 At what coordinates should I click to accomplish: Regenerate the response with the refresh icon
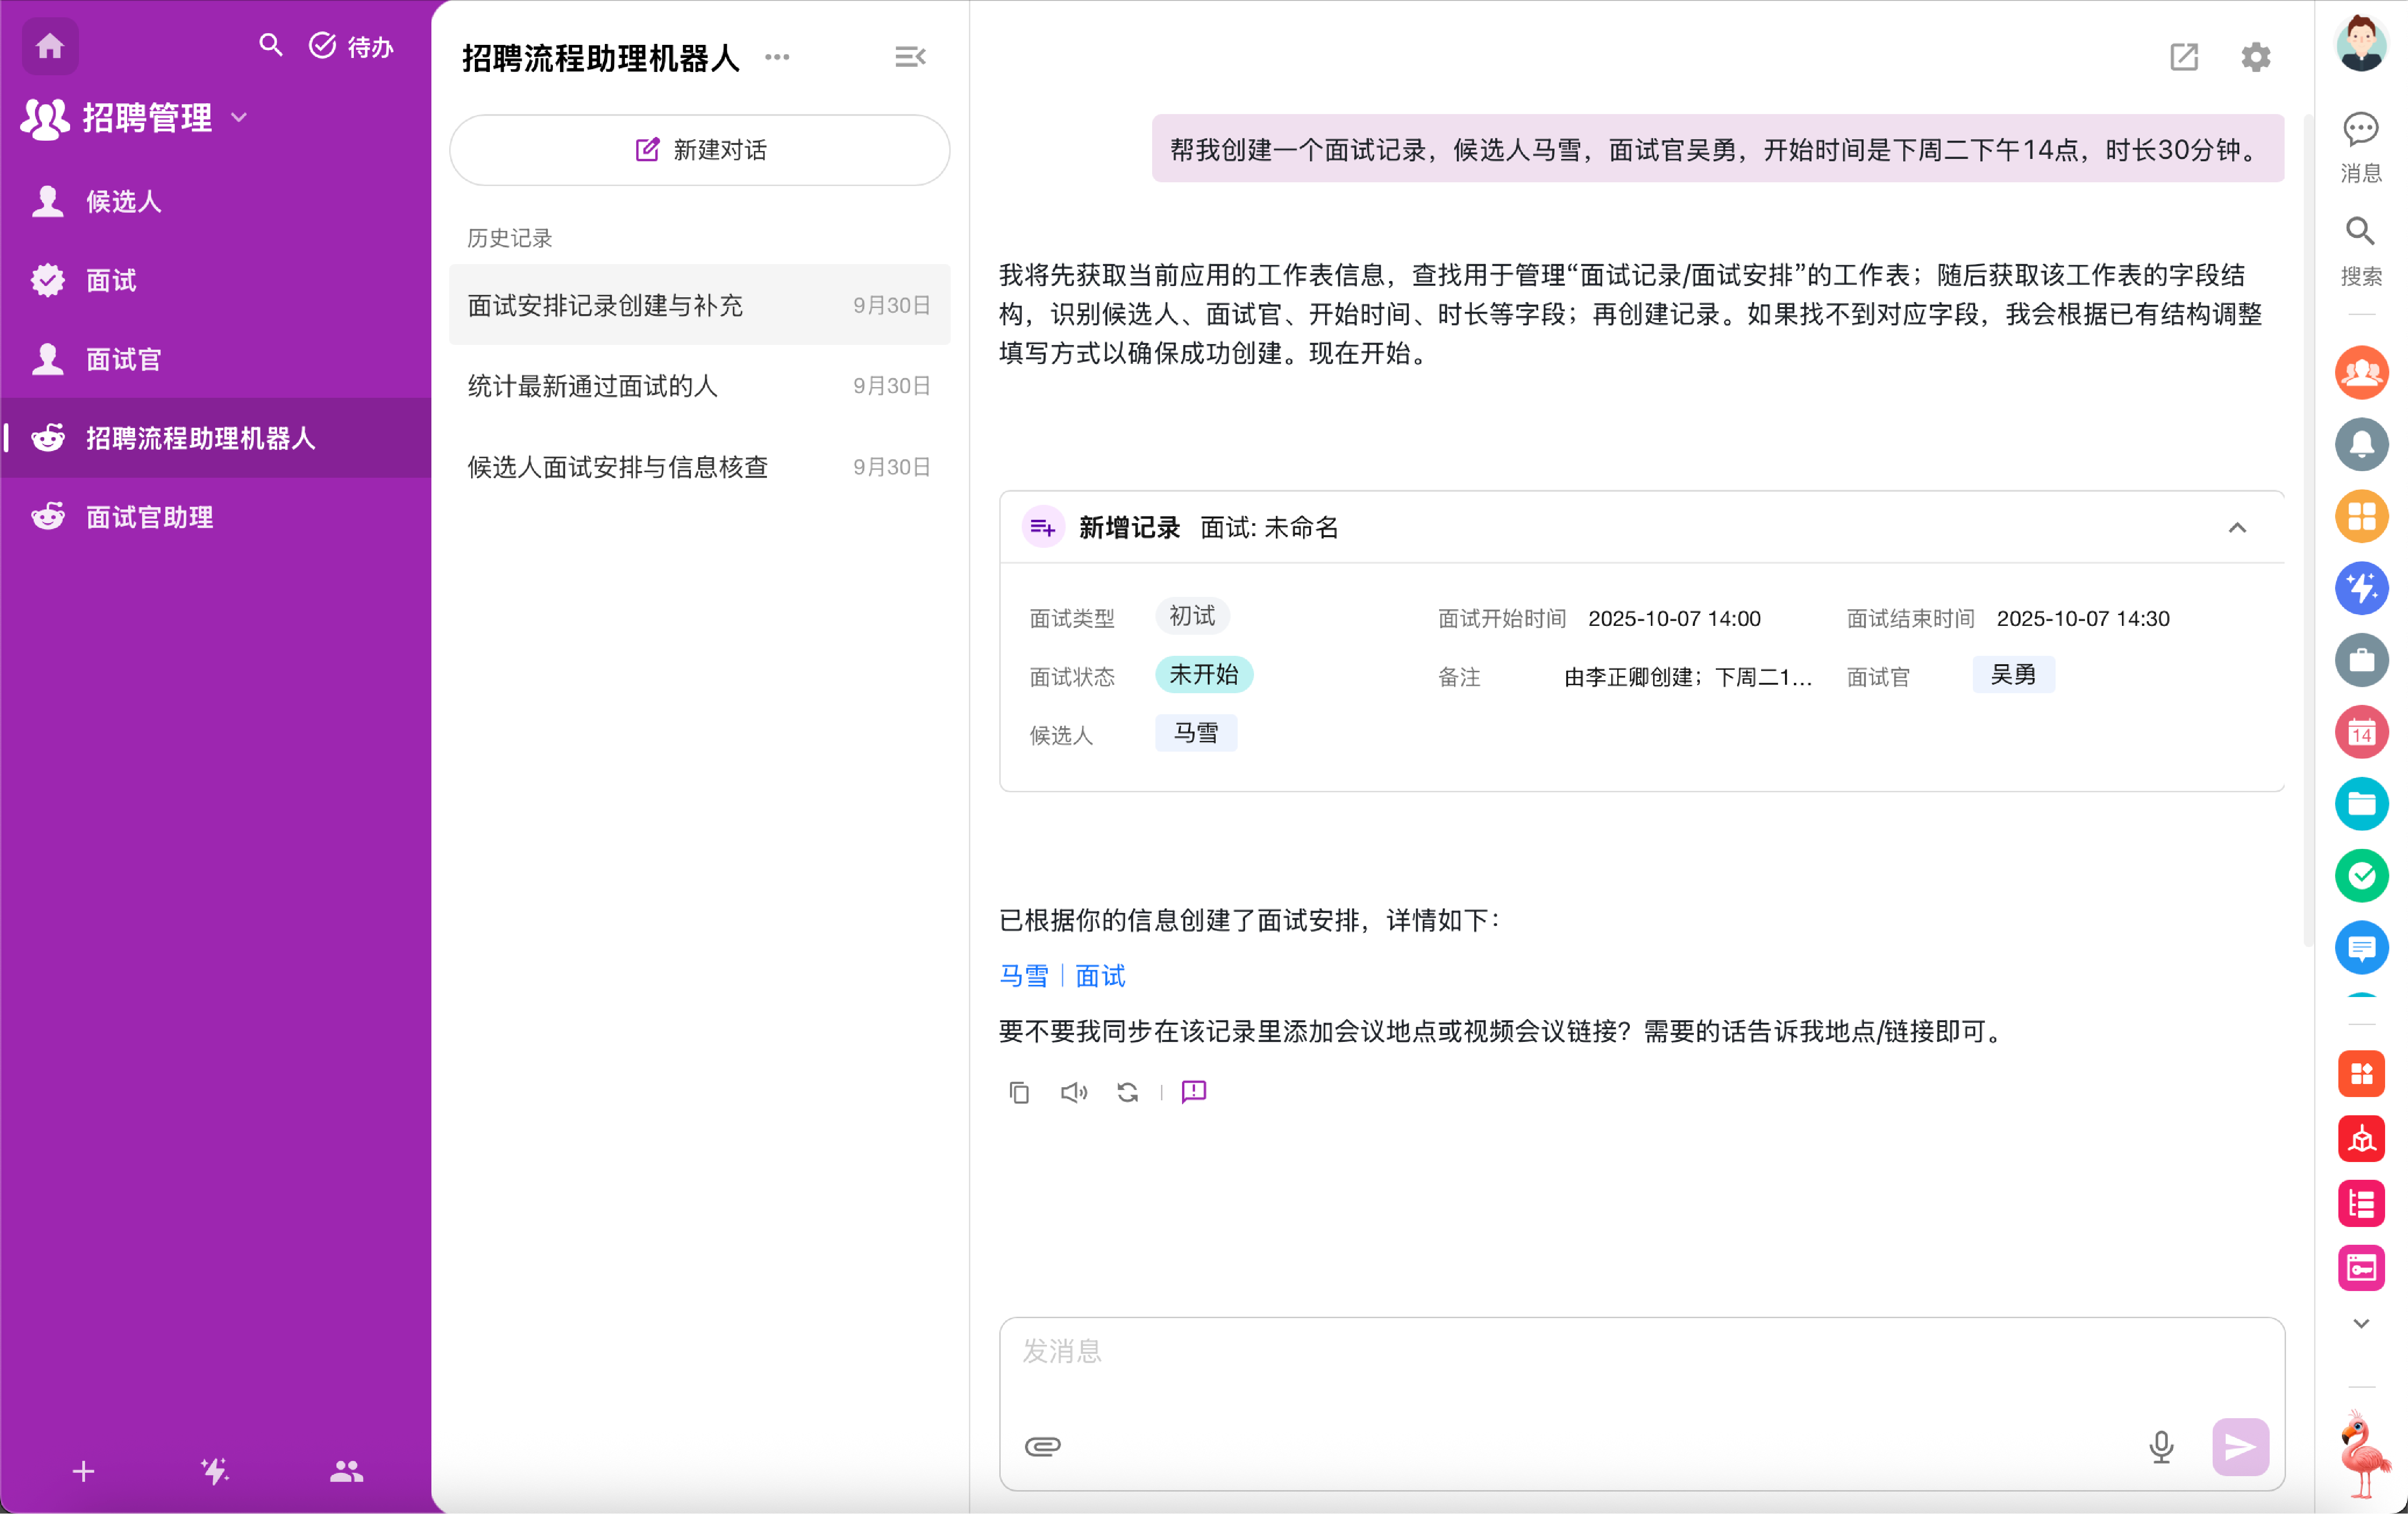pyautogui.click(x=1127, y=1092)
